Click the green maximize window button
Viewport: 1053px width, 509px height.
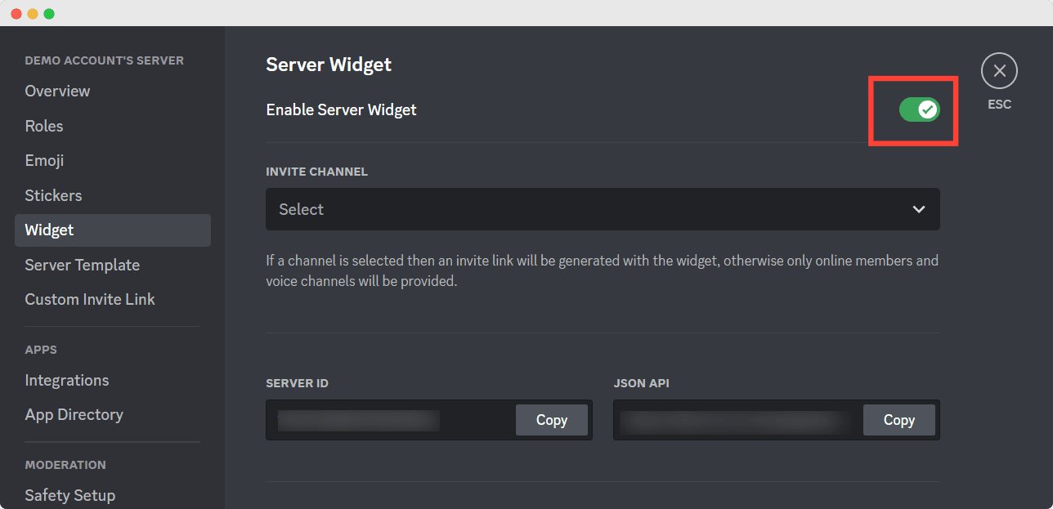pos(51,13)
